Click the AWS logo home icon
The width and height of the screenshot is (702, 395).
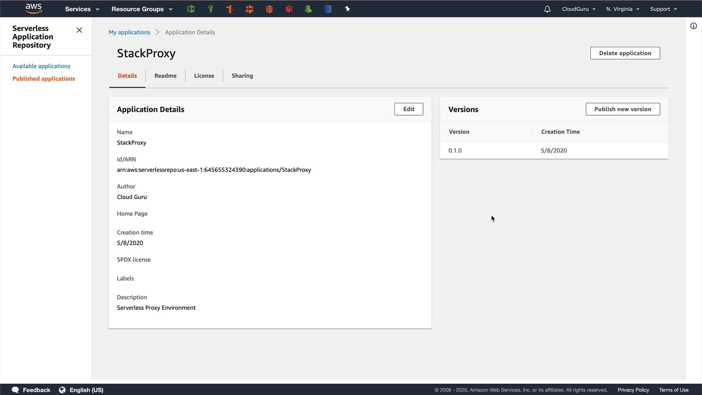pyautogui.click(x=34, y=9)
